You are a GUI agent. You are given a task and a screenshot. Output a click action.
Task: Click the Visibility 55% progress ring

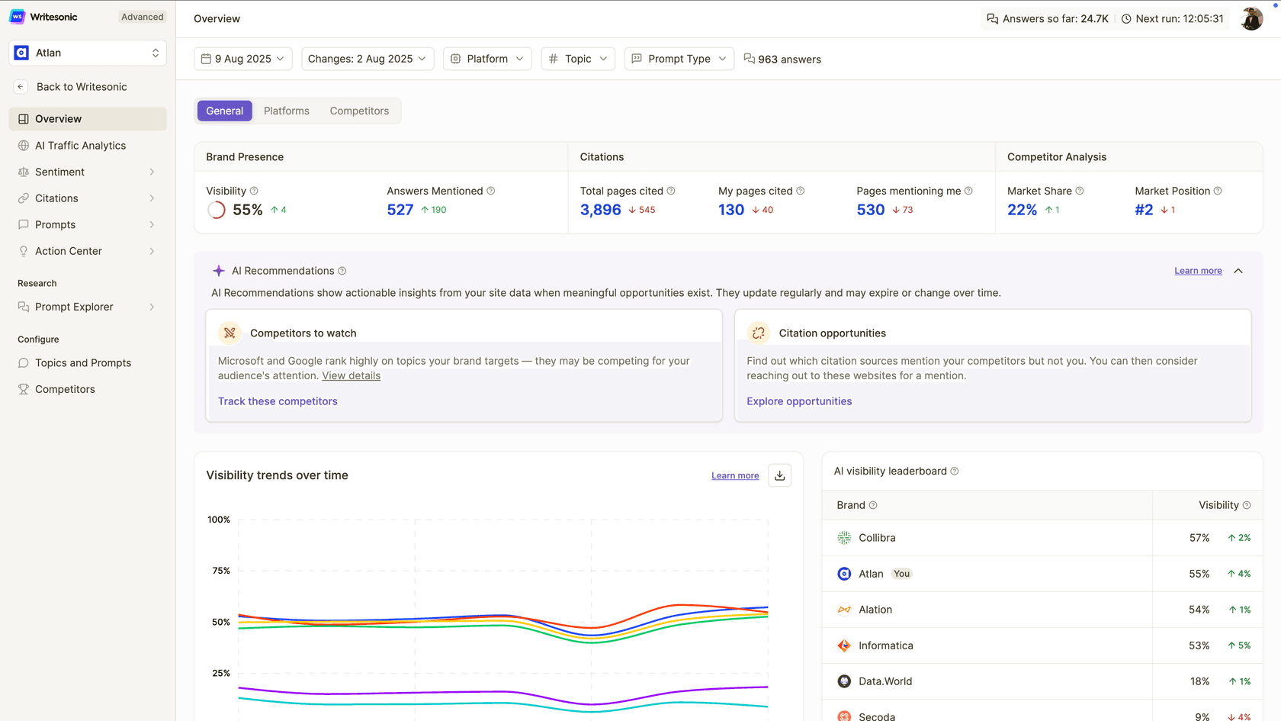[x=217, y=210]
